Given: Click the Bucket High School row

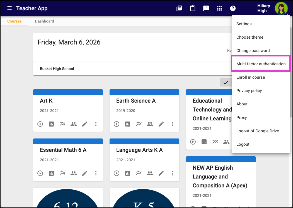Looking at the screenshot, I should [132, 69].
